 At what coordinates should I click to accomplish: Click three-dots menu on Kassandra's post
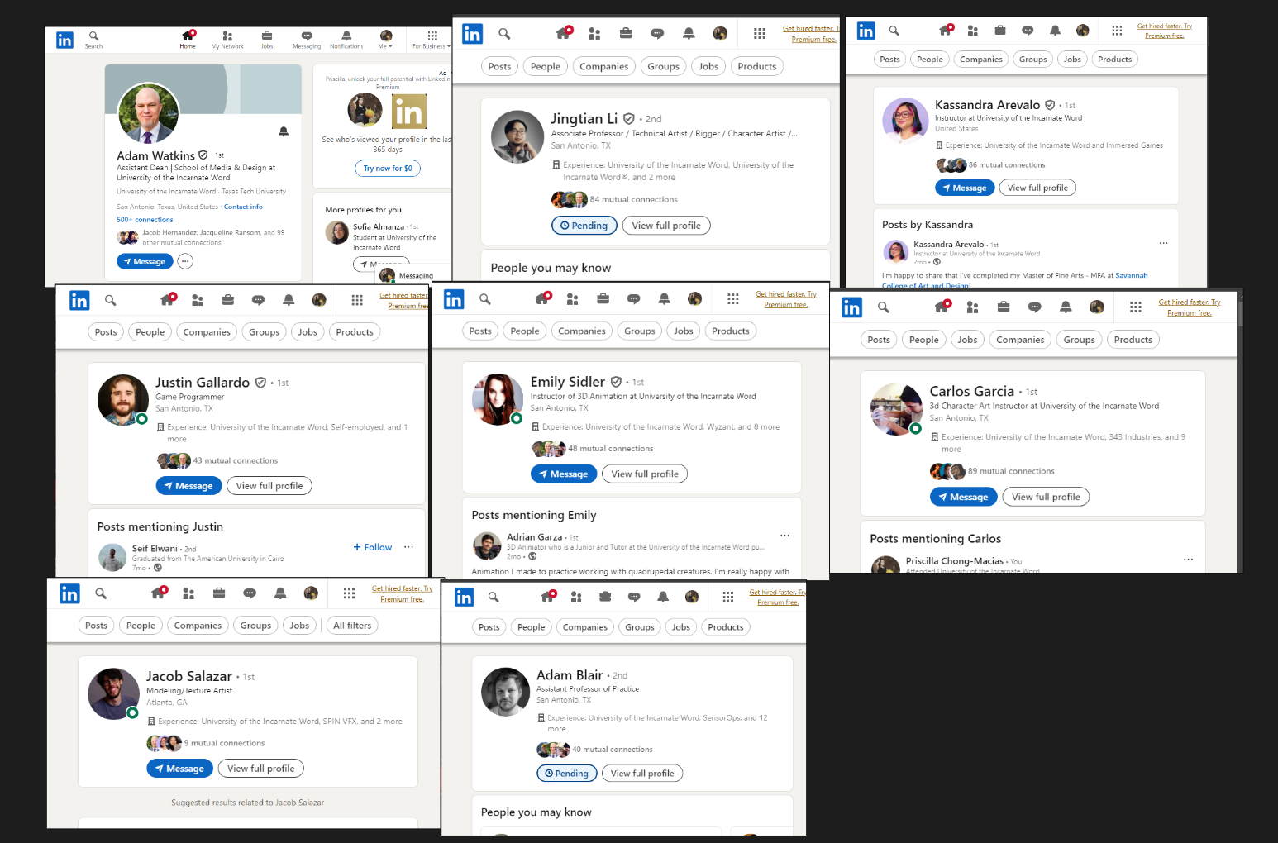1163,243
